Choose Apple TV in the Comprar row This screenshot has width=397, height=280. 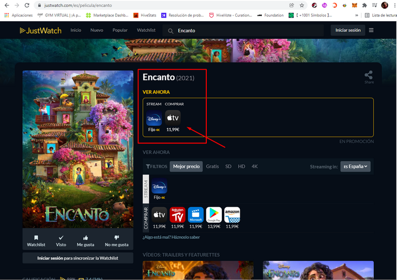pos(159,215)
